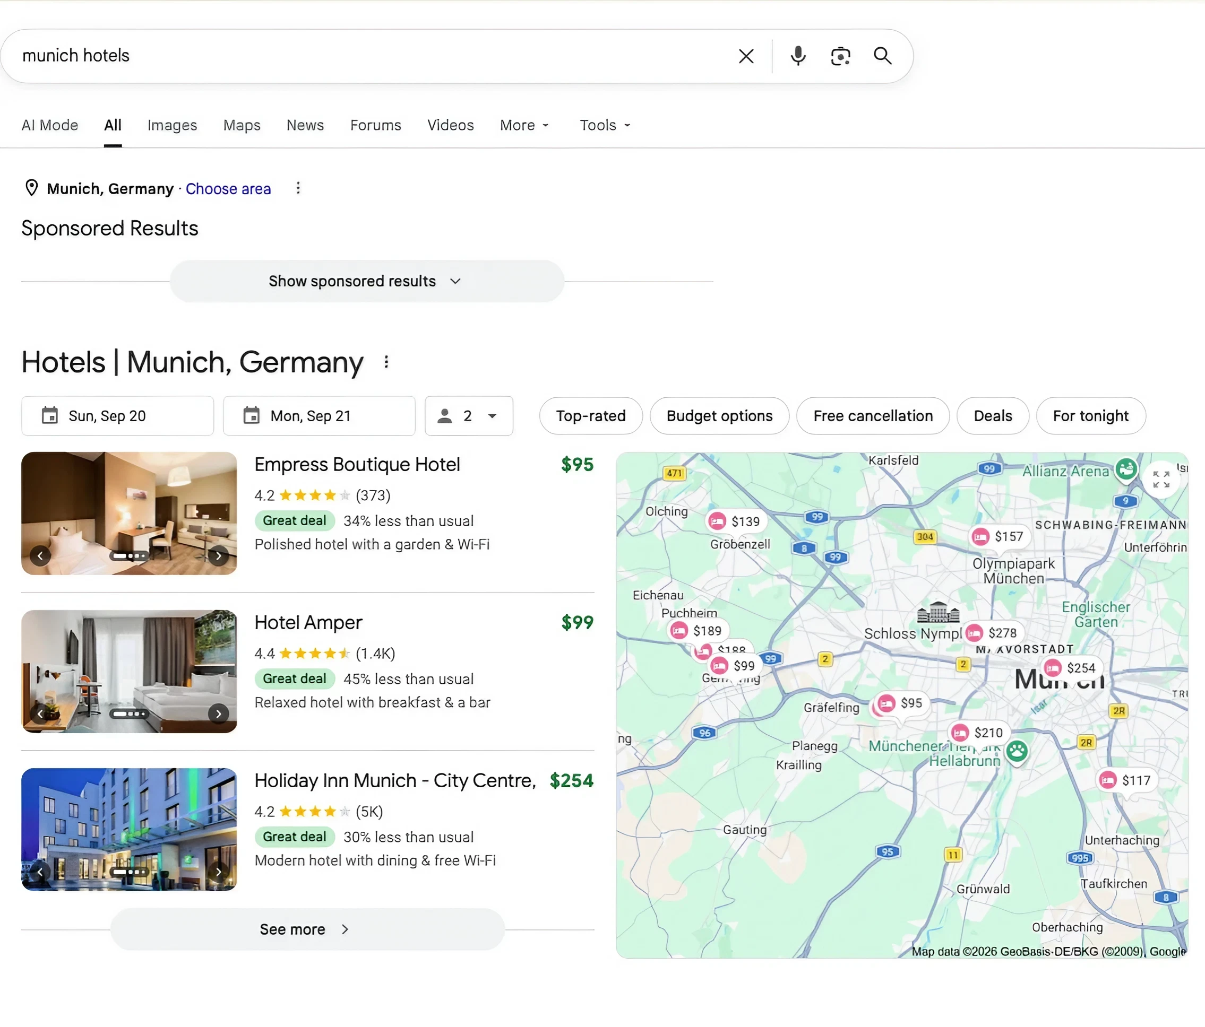Image resolution: width=1205 pixels, height=1027 pixels.
Task: Click the Olympiapark München label on map
Action: pos(1013,571)
